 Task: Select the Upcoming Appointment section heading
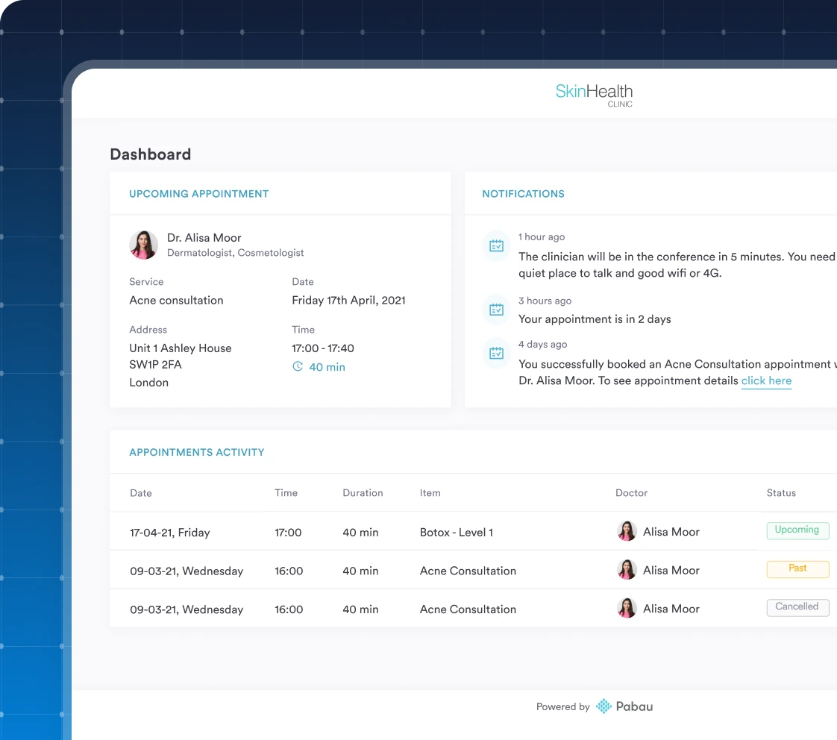pos(199,194)
